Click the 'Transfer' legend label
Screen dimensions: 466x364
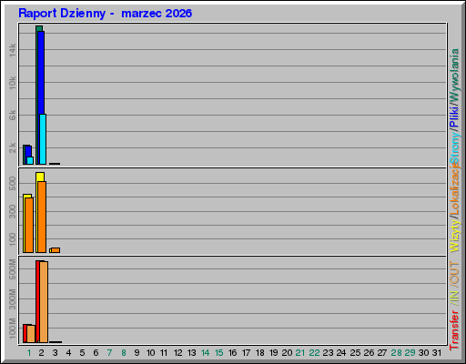pyautogui.click(x=455, y=330)
